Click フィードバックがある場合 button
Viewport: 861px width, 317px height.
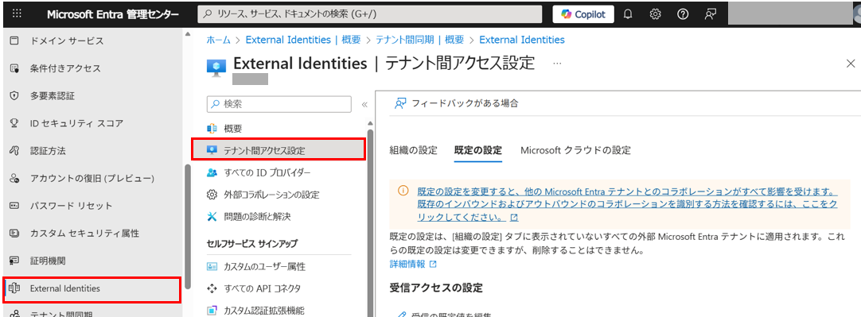point(456,103)
